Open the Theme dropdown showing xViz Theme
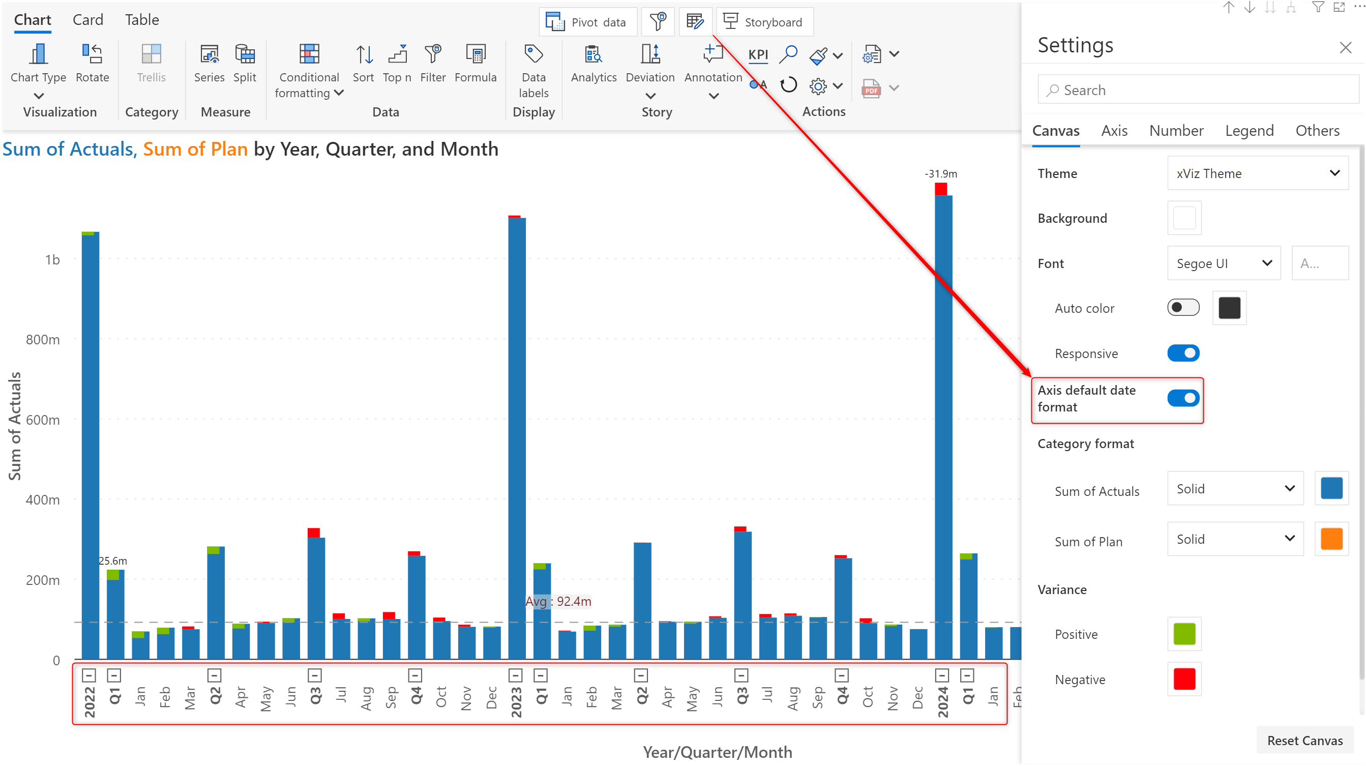 (1258, 173)
